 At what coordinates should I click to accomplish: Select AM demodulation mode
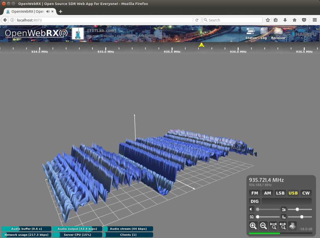click(267, 193)
